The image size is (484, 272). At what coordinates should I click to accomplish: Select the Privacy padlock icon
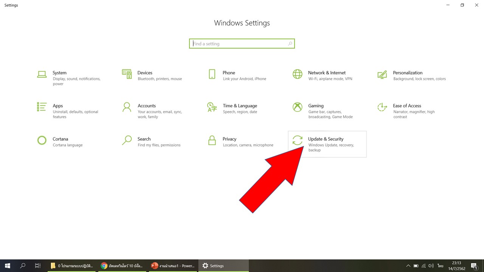point(212,141)
